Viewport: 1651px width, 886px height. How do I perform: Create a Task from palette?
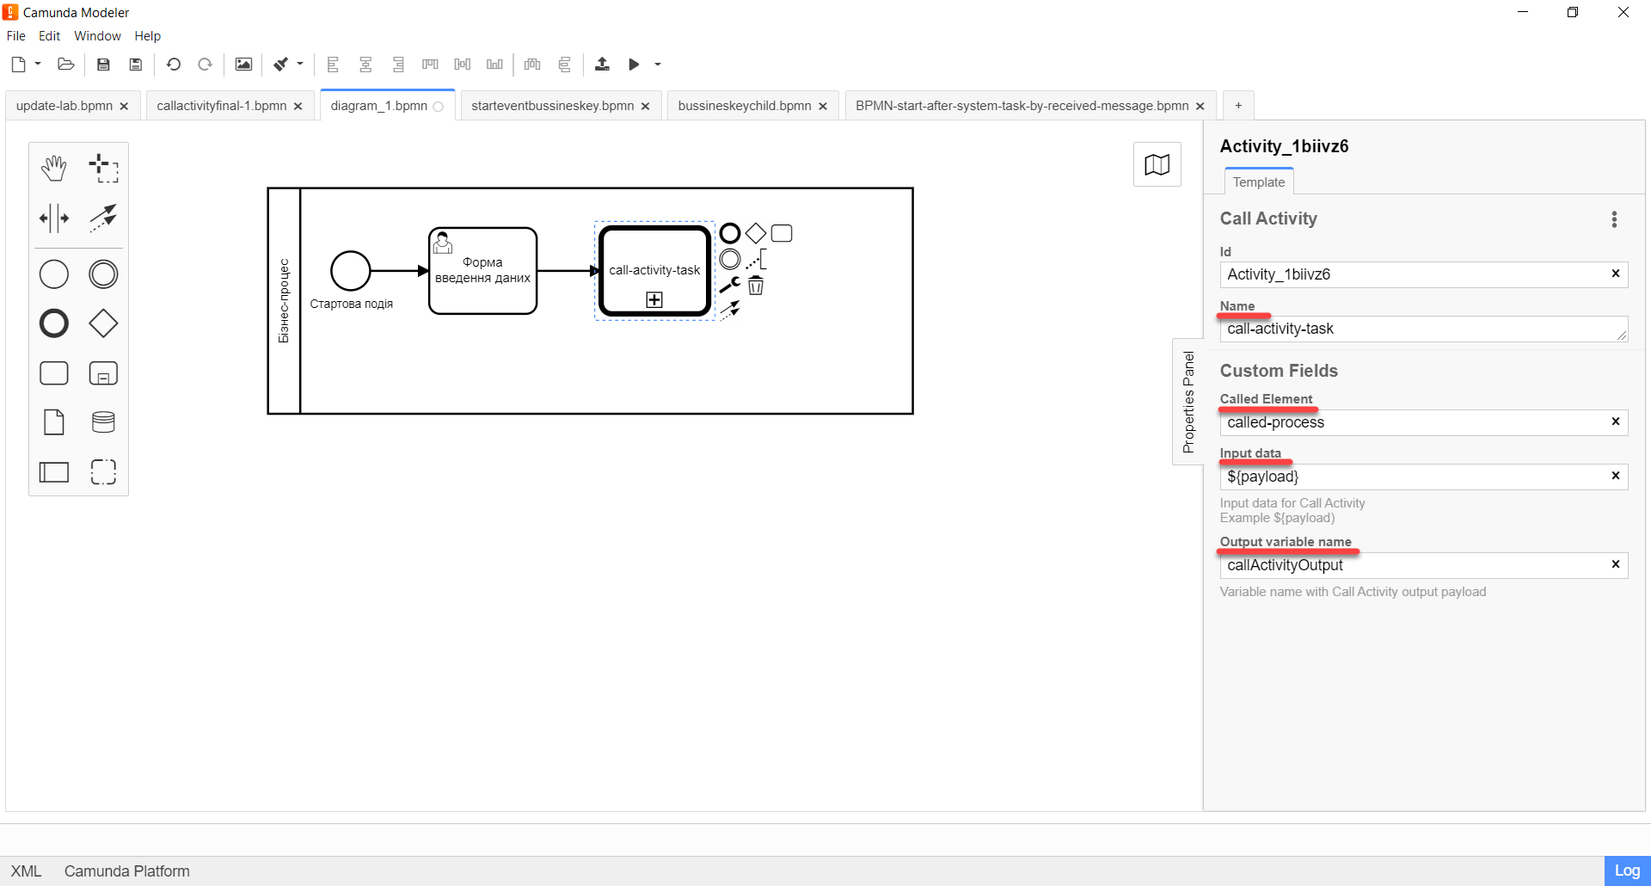click(54, 373)
